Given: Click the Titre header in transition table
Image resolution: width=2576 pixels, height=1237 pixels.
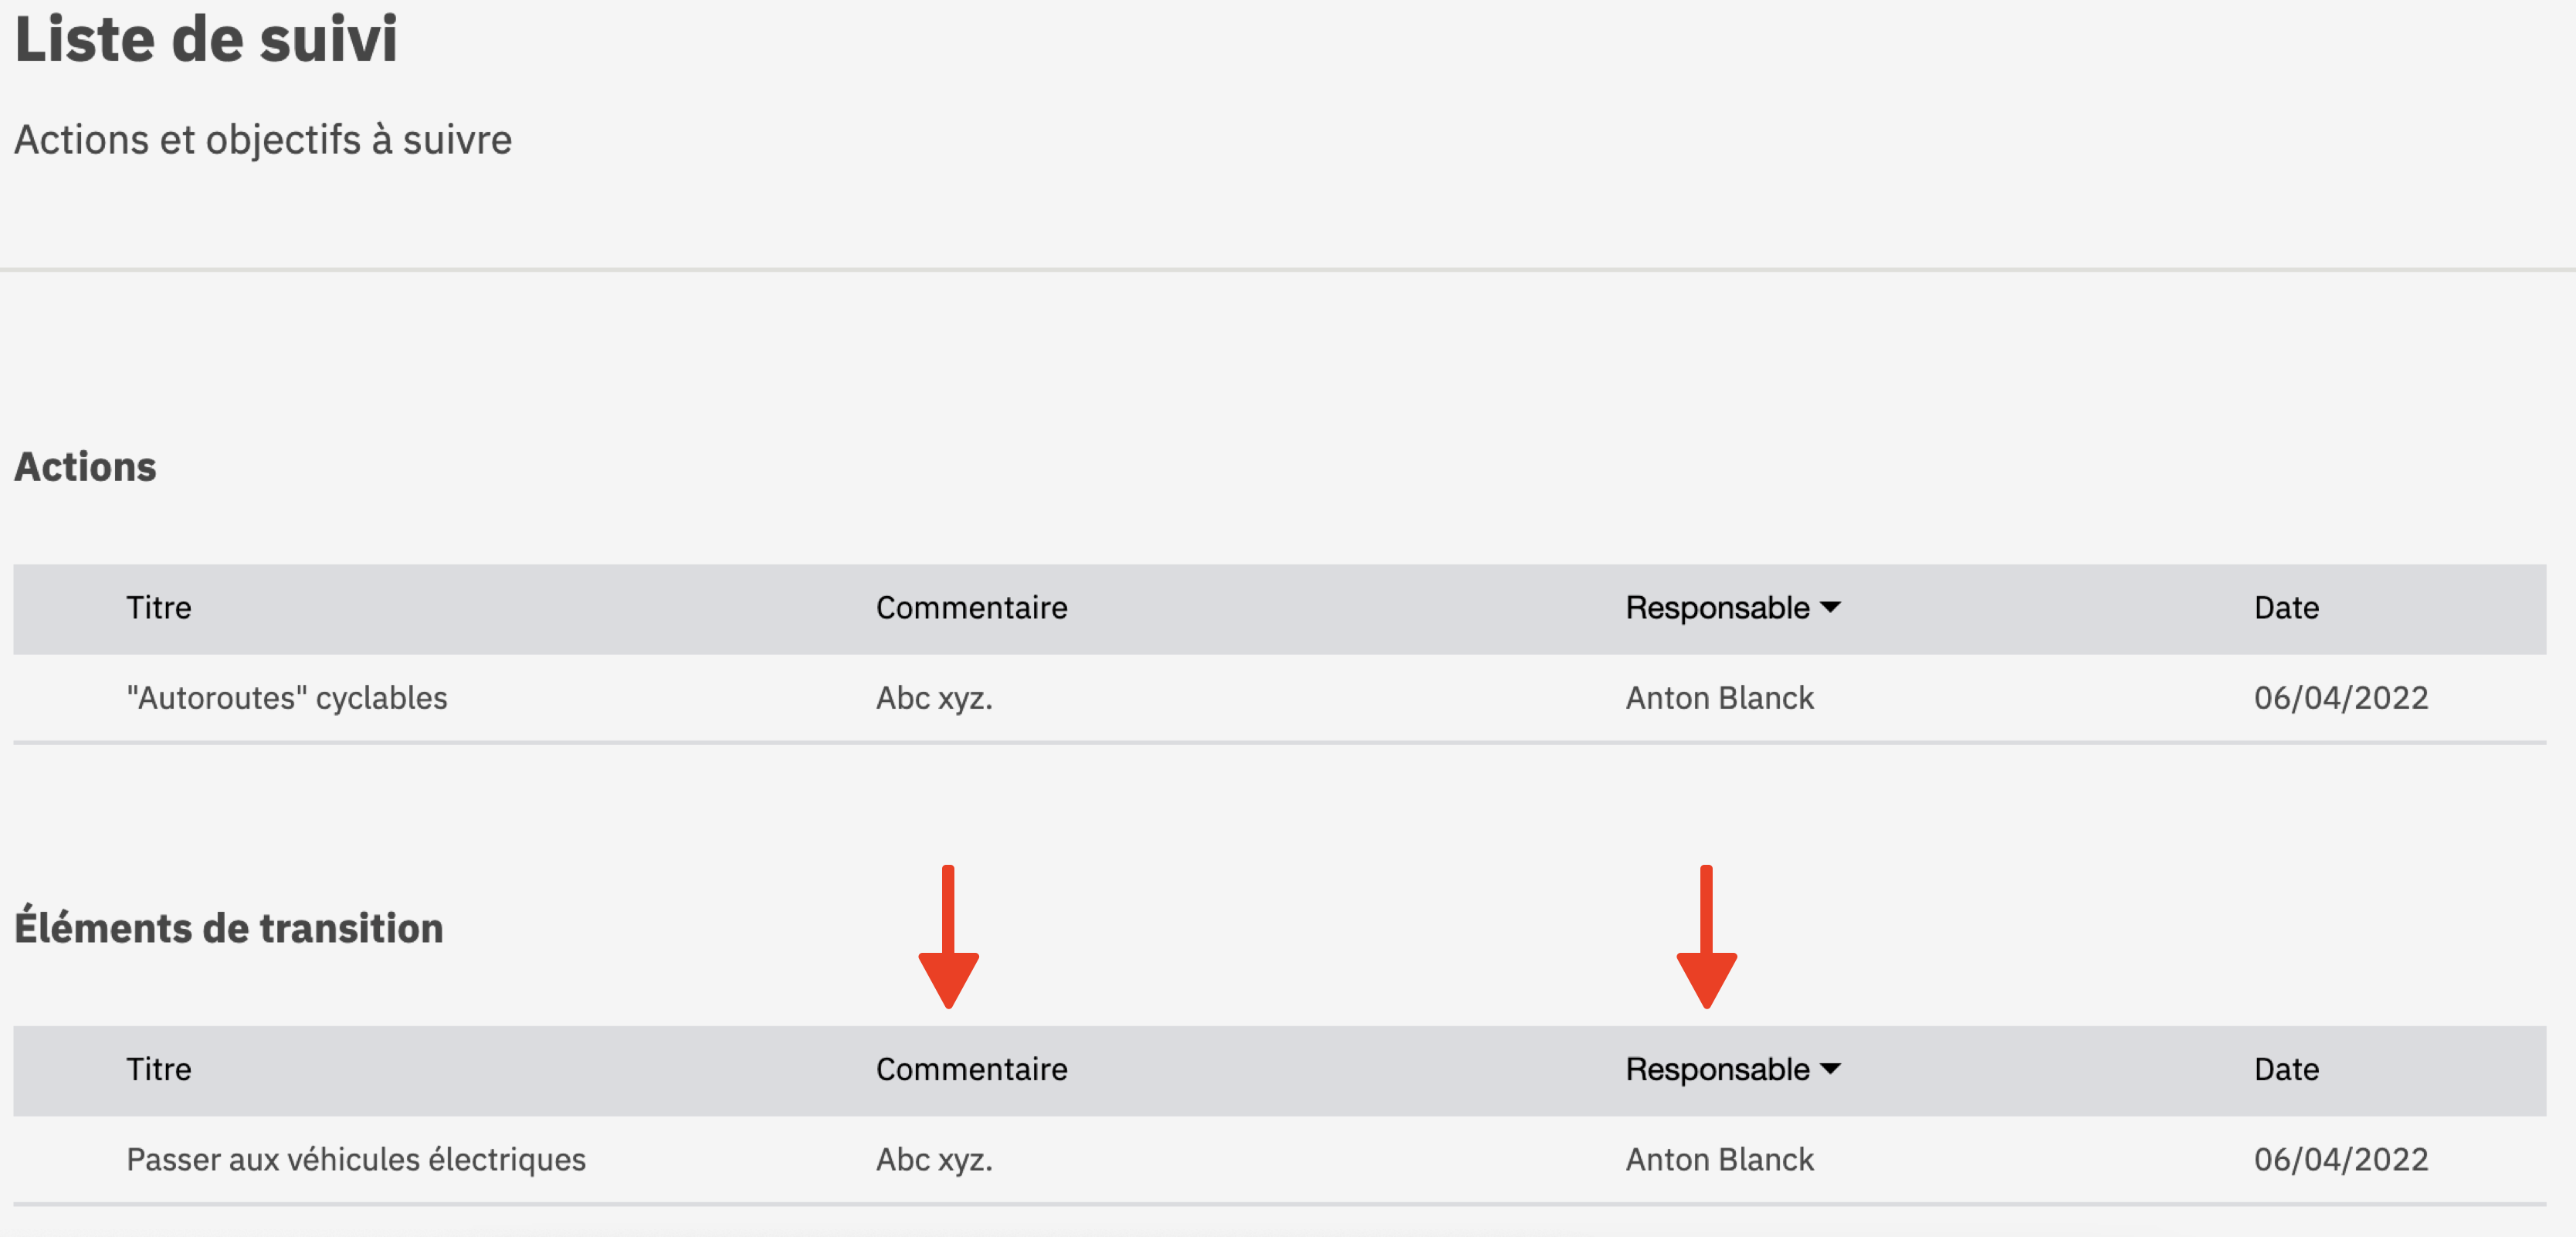Looking at the screenshot, I should tap(158, 1069).
